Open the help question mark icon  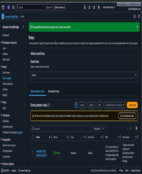94,7
